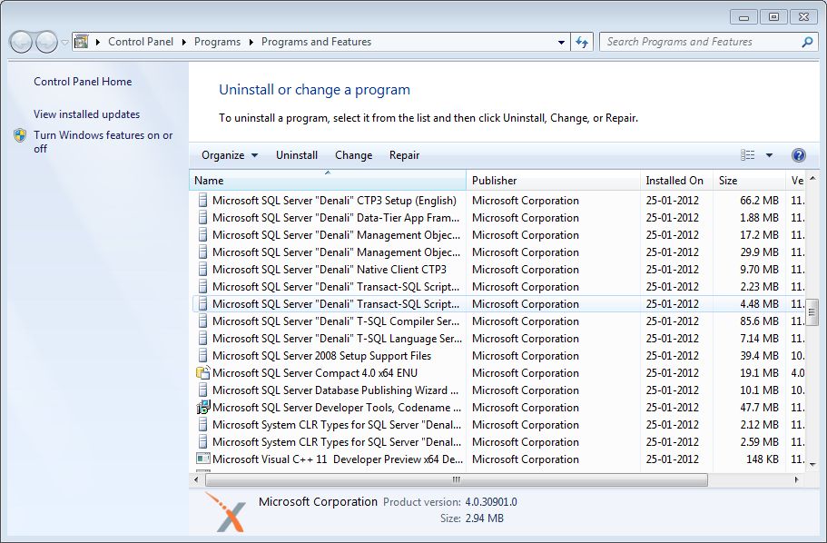Screen dimensions: 827x543
Task: Sort by the Publisher column header
Action: [553, 181]
